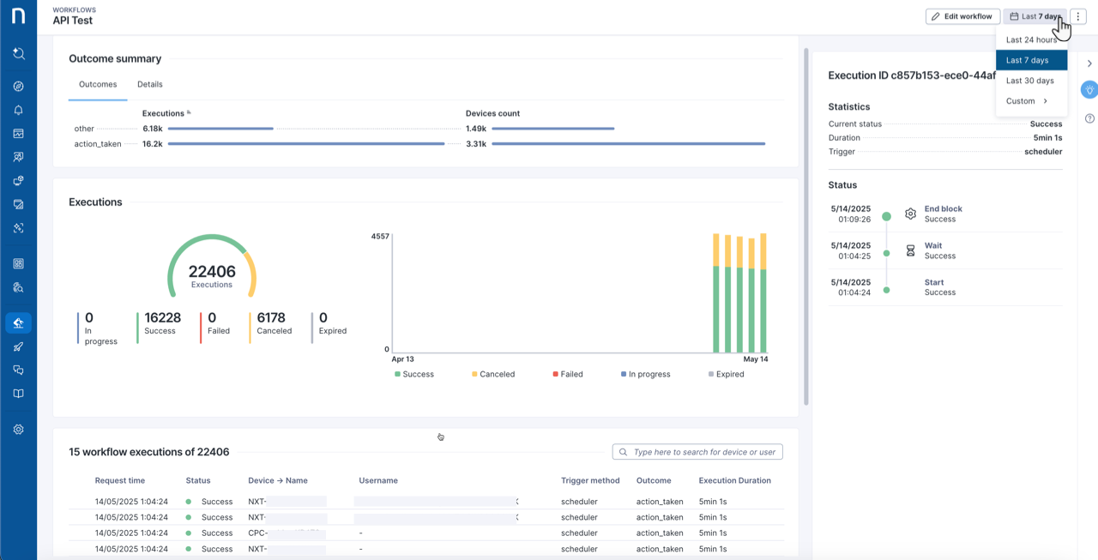Collapse the right panel with chevron arrow
The width and height of the screenshot is (1098, 560).
1089,63
